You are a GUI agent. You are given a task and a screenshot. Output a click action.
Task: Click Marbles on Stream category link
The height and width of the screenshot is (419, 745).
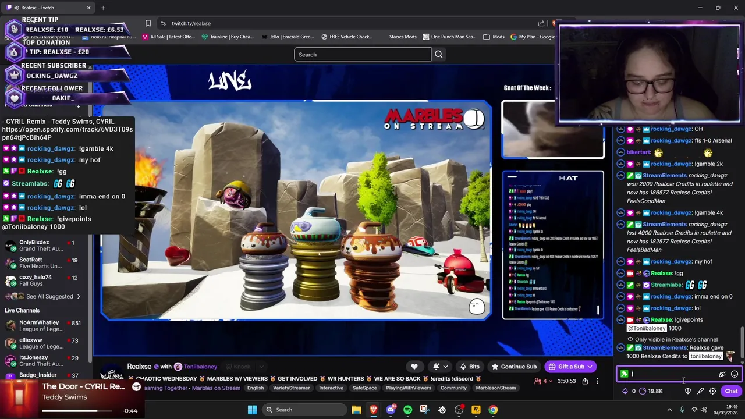point(216,388)
